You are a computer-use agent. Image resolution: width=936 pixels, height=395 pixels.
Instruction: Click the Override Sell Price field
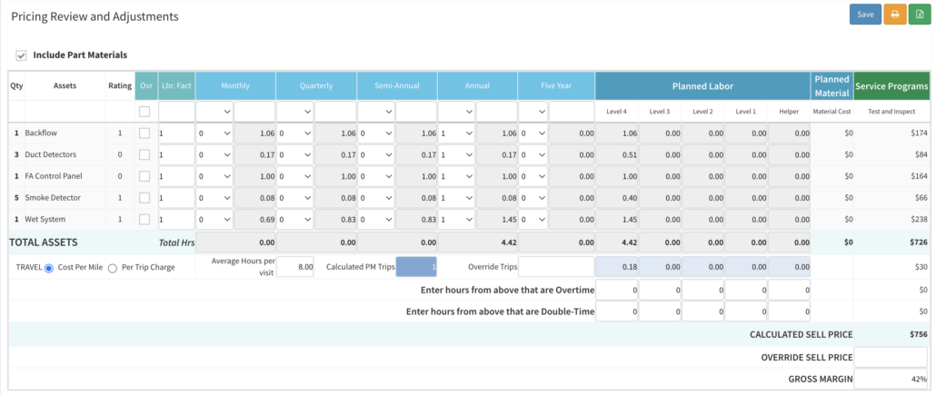(x=891, y=357)
